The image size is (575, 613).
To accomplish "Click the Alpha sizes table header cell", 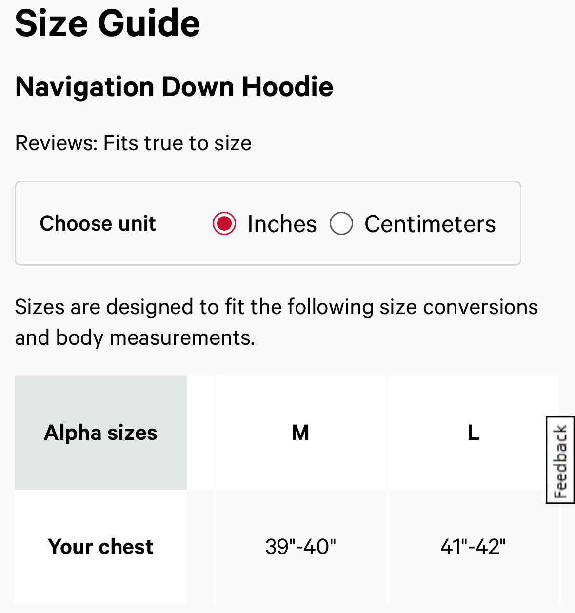I will pyautogui.click(x=100, y=432).
